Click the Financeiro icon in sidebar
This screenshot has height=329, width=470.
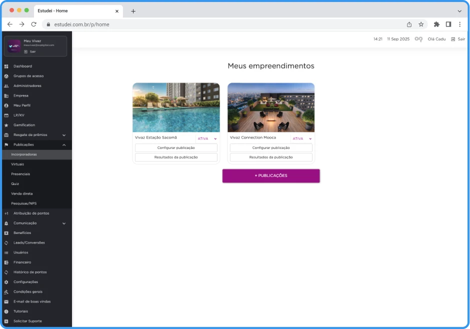[6, 262]
